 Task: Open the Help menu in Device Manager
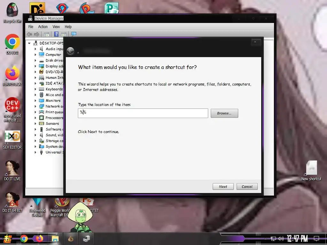68,27
